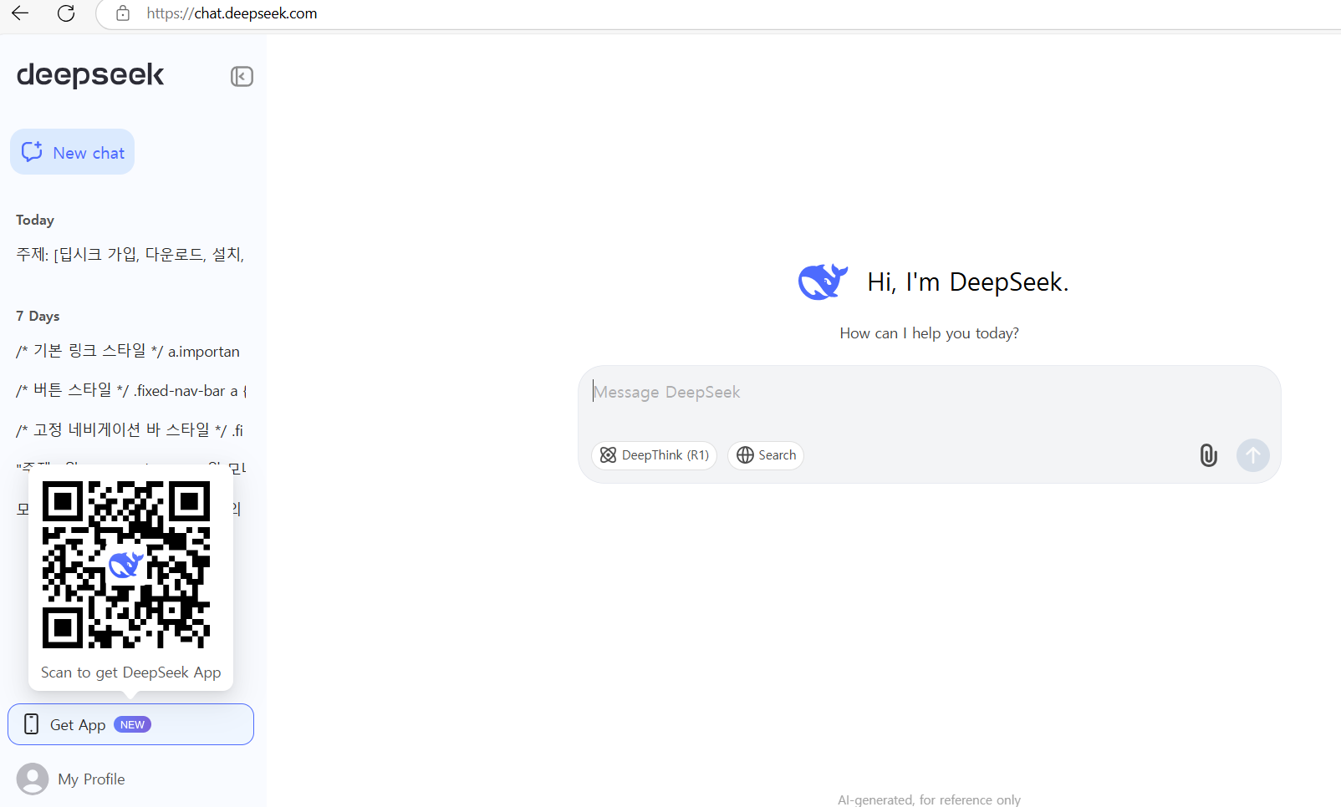
Task: Click the DeepThink atom icon
Action: coord(609,455)
